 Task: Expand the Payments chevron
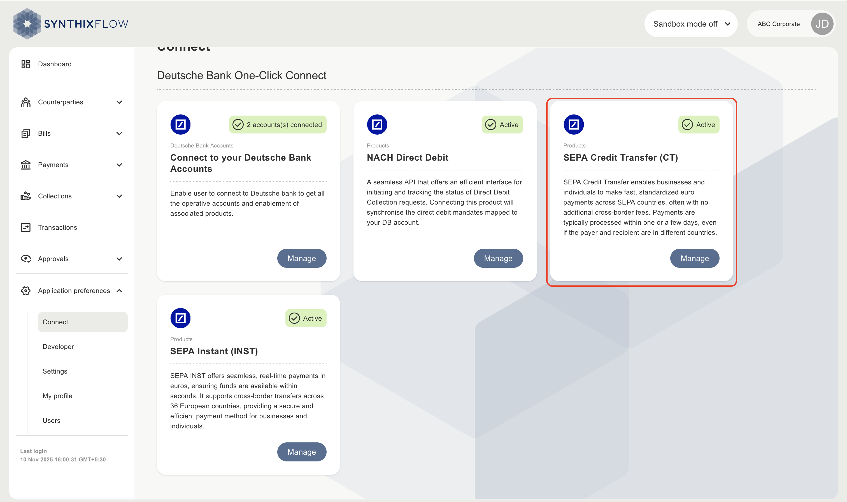[x=119, y=165]
